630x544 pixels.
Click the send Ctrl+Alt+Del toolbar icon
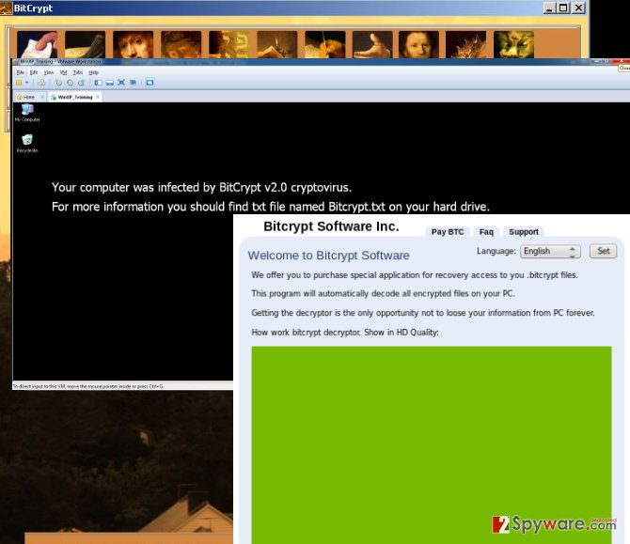pyautogui.click(x=41, y=83)
